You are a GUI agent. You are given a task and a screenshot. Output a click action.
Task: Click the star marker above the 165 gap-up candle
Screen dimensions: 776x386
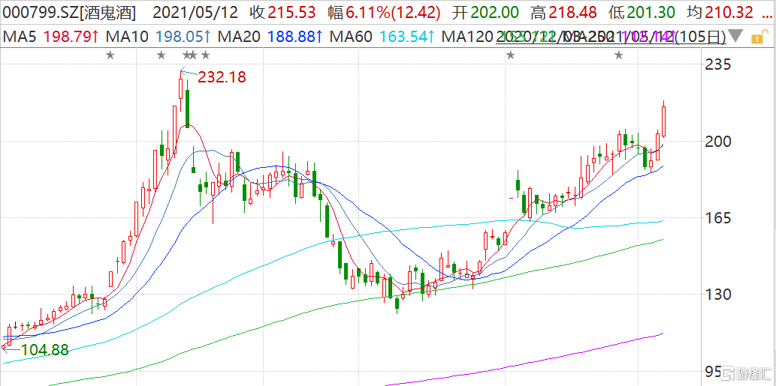coord(510,55)
